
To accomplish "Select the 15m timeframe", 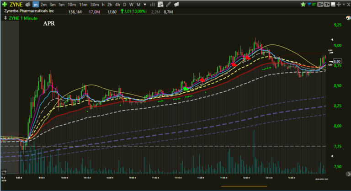I will tap(84, 4).
